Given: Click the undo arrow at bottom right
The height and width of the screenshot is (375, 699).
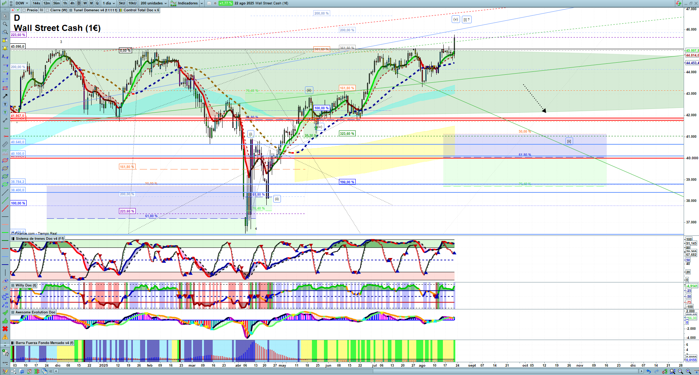Looking at the screenshot, I should [648, 371].
